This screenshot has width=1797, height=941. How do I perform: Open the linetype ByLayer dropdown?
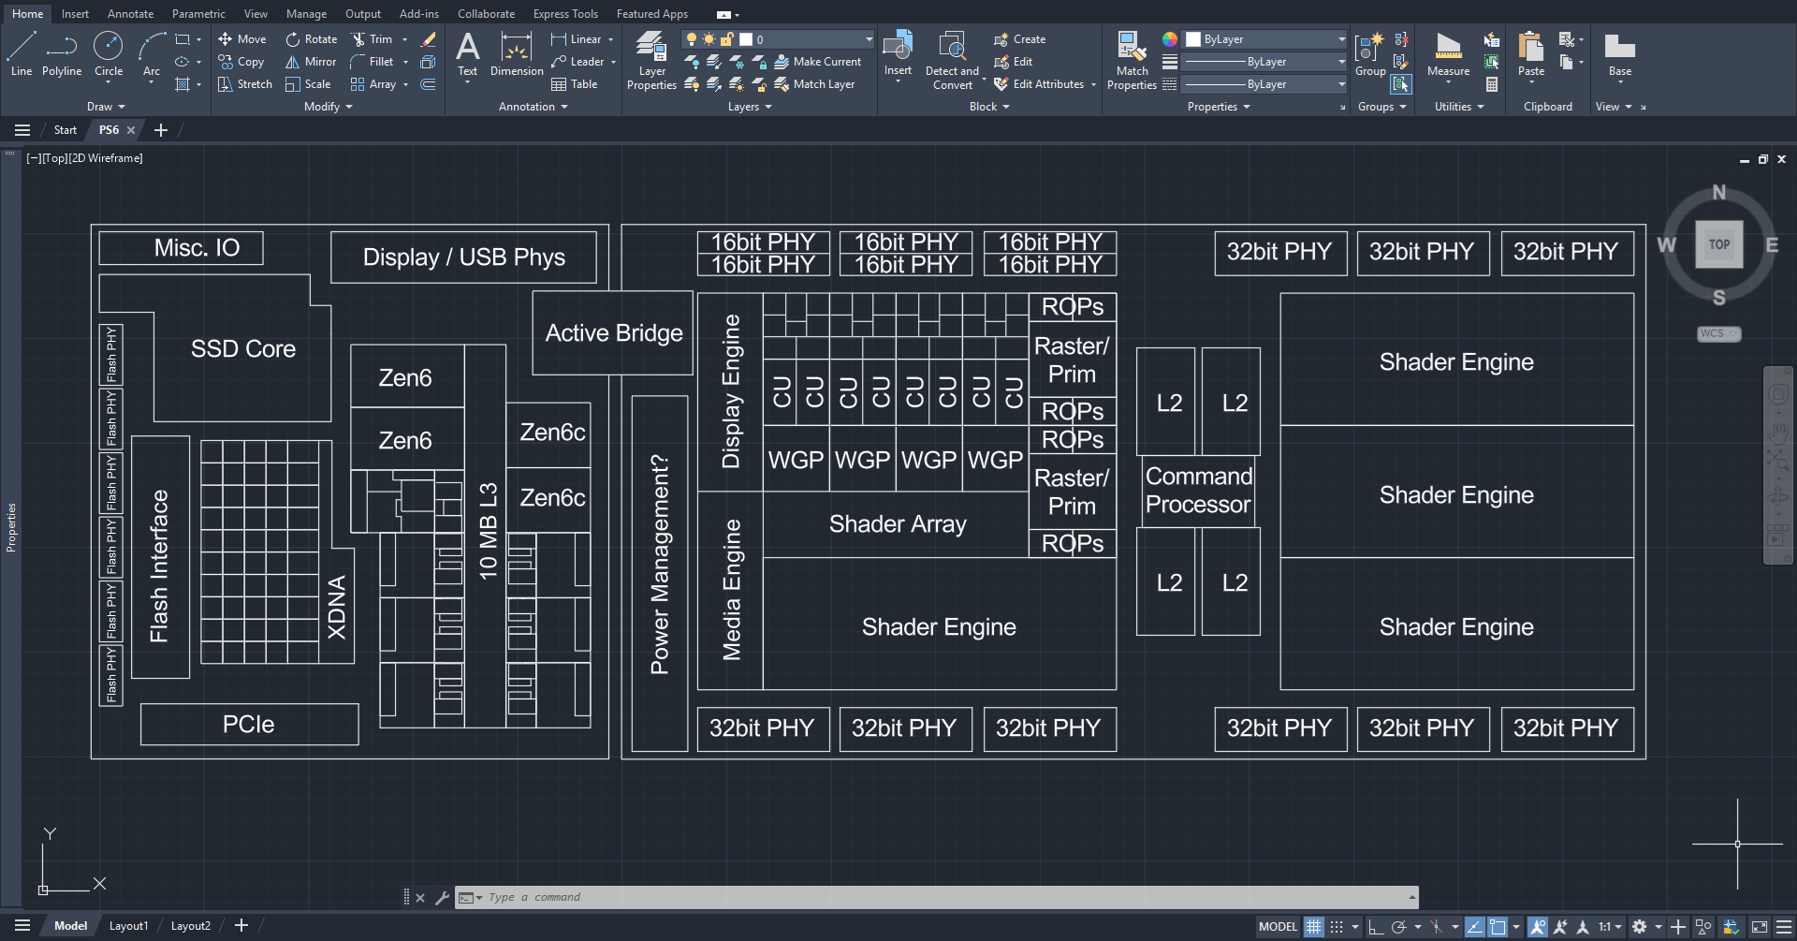[x=1265, y=84]
